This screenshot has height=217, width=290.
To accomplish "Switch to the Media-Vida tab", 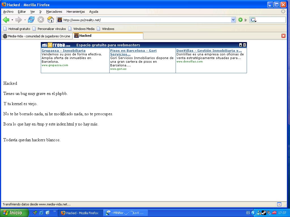I will click(37, 36).
